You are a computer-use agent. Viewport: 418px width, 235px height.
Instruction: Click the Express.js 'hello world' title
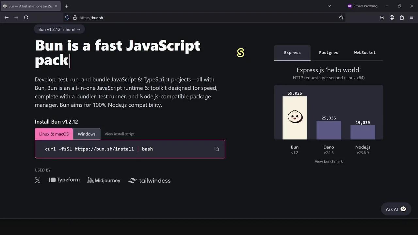[x=329, y=70]
